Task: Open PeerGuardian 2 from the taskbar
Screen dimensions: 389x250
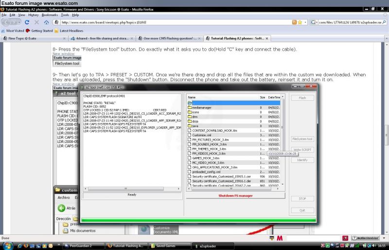Action: point(83,246)
